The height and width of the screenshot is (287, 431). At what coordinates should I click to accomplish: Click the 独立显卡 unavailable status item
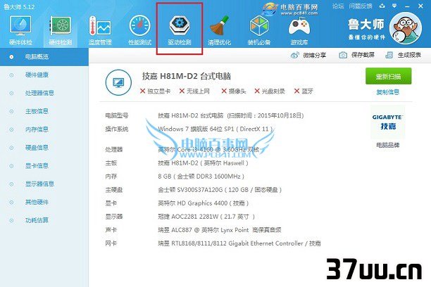[155, 91]
